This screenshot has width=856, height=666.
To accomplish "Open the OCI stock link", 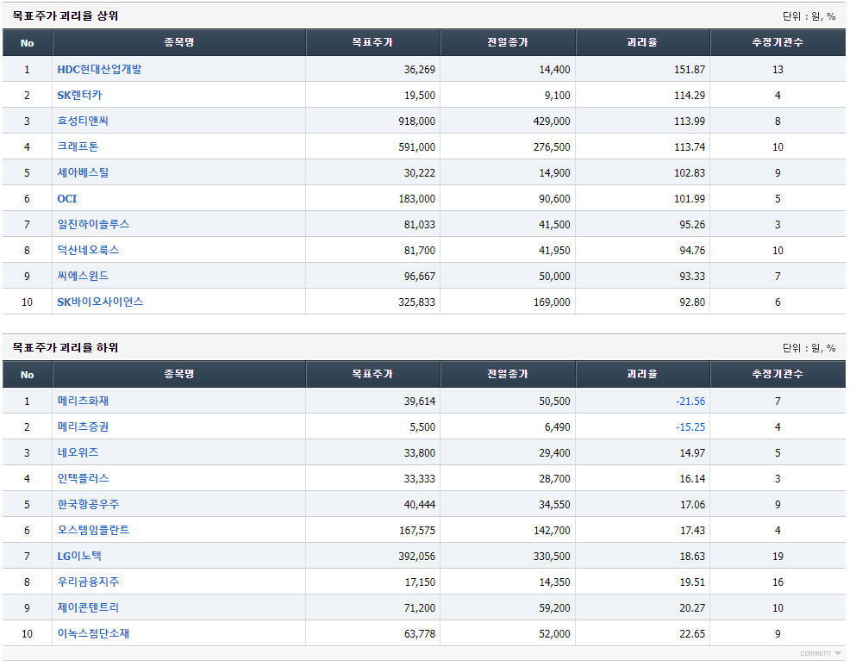I will (67, 198).
